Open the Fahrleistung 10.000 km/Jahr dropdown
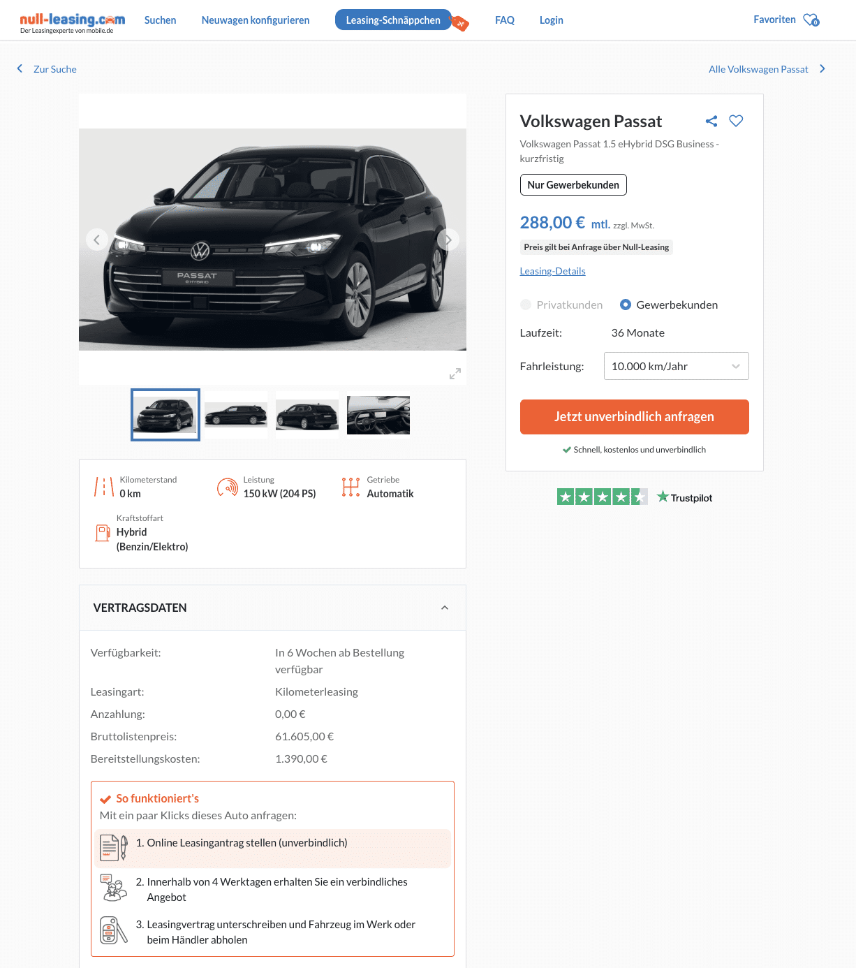This screenshot has height=968, width=856. [676, 366]
